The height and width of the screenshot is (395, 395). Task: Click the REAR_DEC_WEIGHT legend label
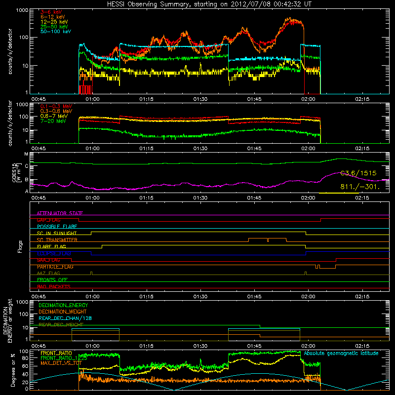click(61, 325)
